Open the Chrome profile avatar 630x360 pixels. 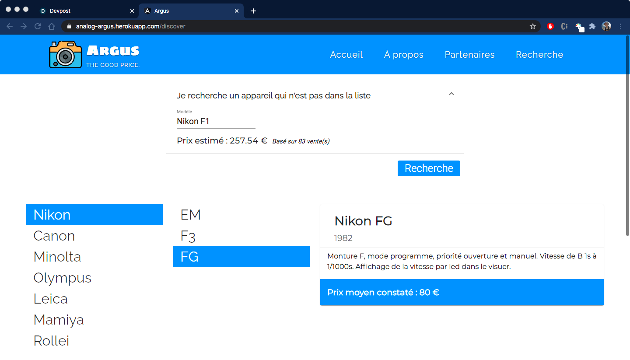pos(606,26)
